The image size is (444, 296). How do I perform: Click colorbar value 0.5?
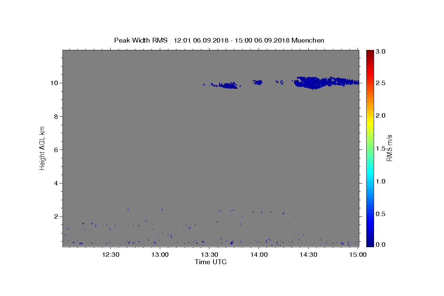(x=381, y=214)
